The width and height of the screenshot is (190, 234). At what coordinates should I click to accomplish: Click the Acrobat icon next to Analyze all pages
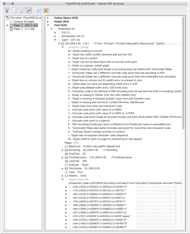click(x=11, y=22)
